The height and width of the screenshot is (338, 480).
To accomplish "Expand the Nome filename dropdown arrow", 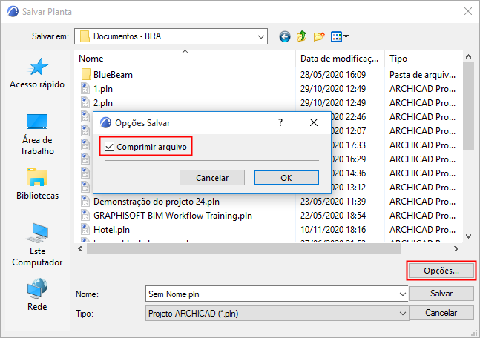I will 403,294.
